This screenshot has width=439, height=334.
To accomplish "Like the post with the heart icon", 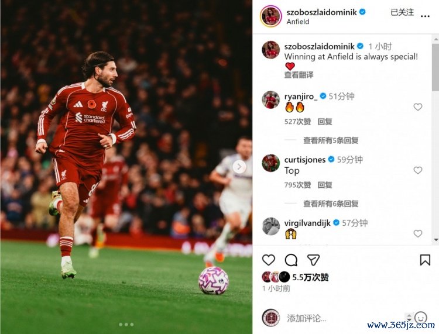I will point(269,260).
